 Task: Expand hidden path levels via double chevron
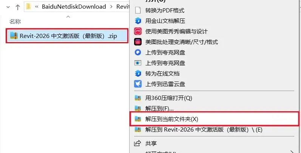point(37,7)
